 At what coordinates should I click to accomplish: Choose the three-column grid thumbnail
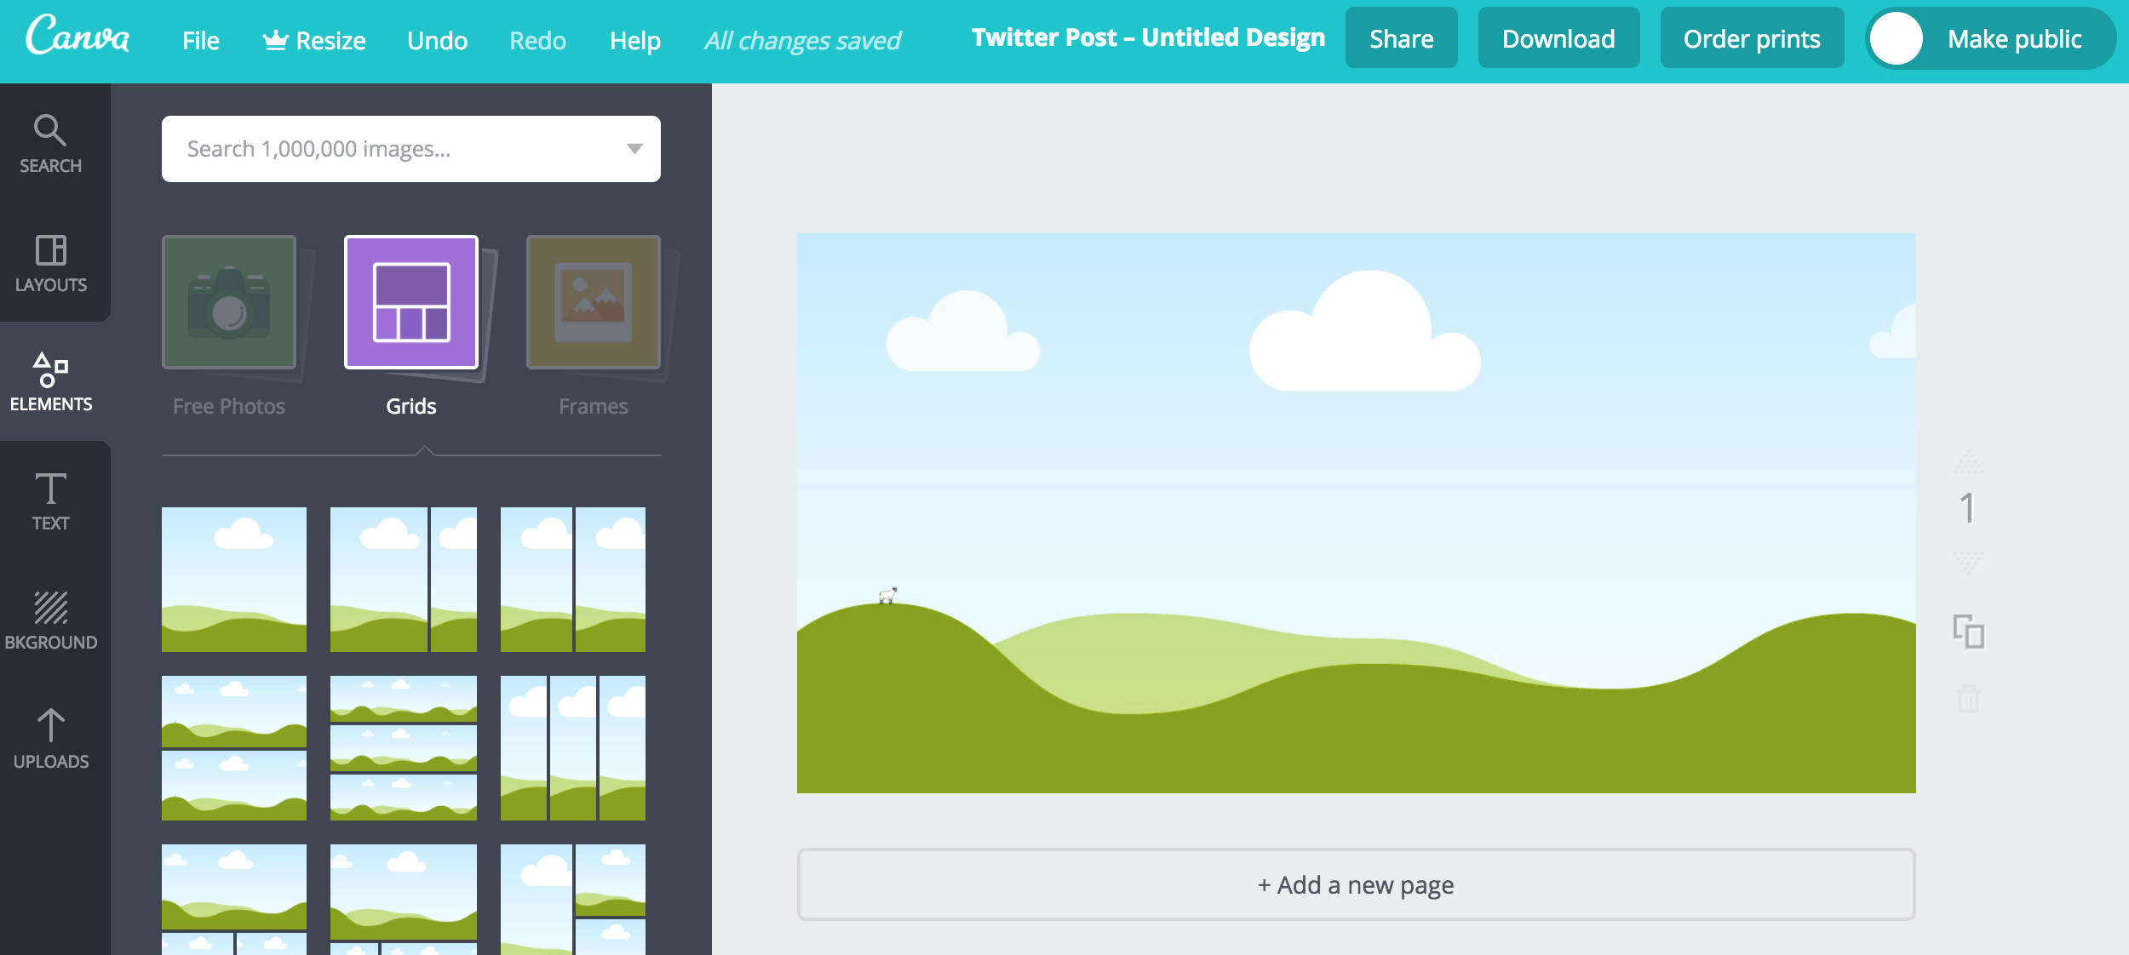pos(573,748)
